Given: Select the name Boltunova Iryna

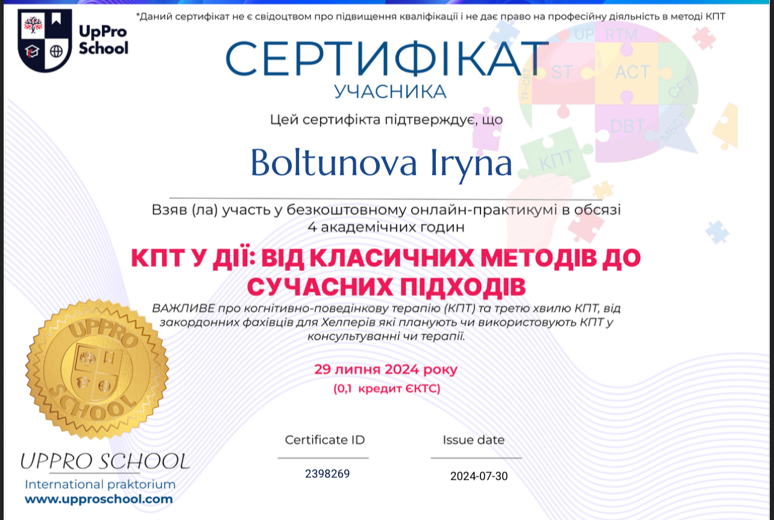Looking at the screenshot, I should (x=381, y=163).
